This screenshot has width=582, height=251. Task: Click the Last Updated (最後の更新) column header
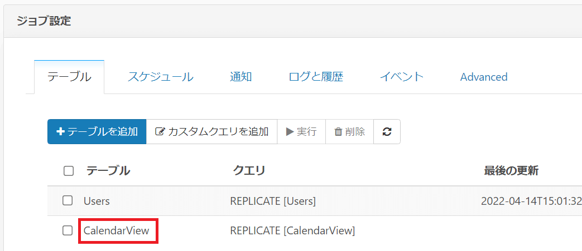pyautogui.click(x=511, y=171)
